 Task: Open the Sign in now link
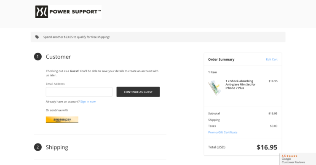88,102
